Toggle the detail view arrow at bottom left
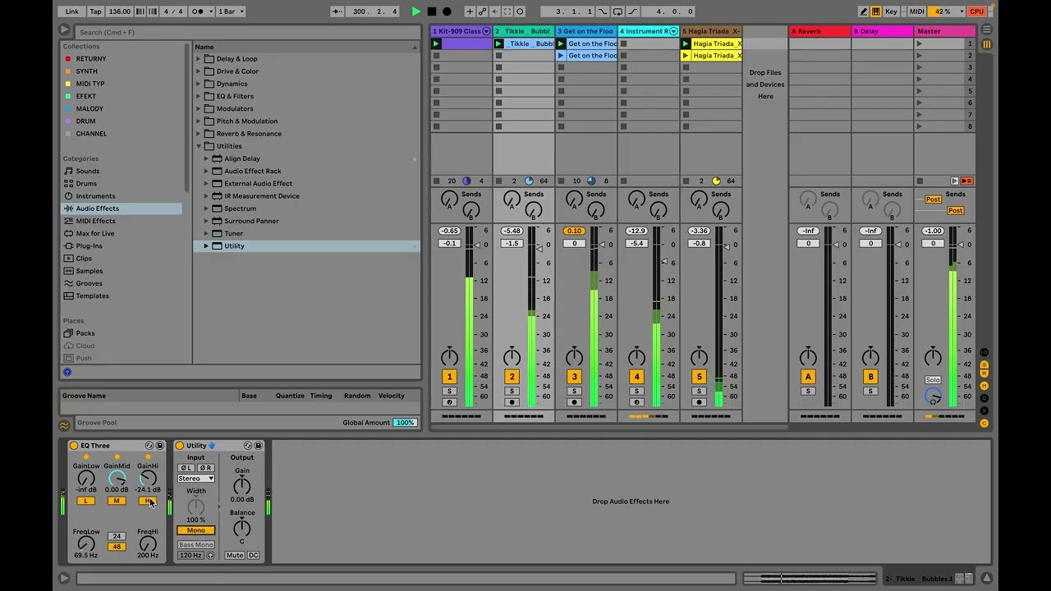 click(64, 579)
